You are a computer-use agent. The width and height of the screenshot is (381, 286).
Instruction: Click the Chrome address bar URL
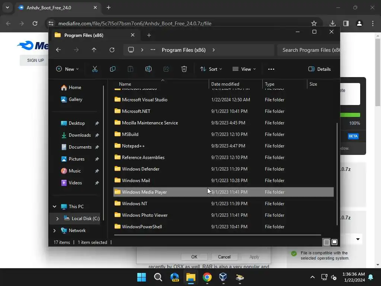pyautogui.click(x=135, y=23)
